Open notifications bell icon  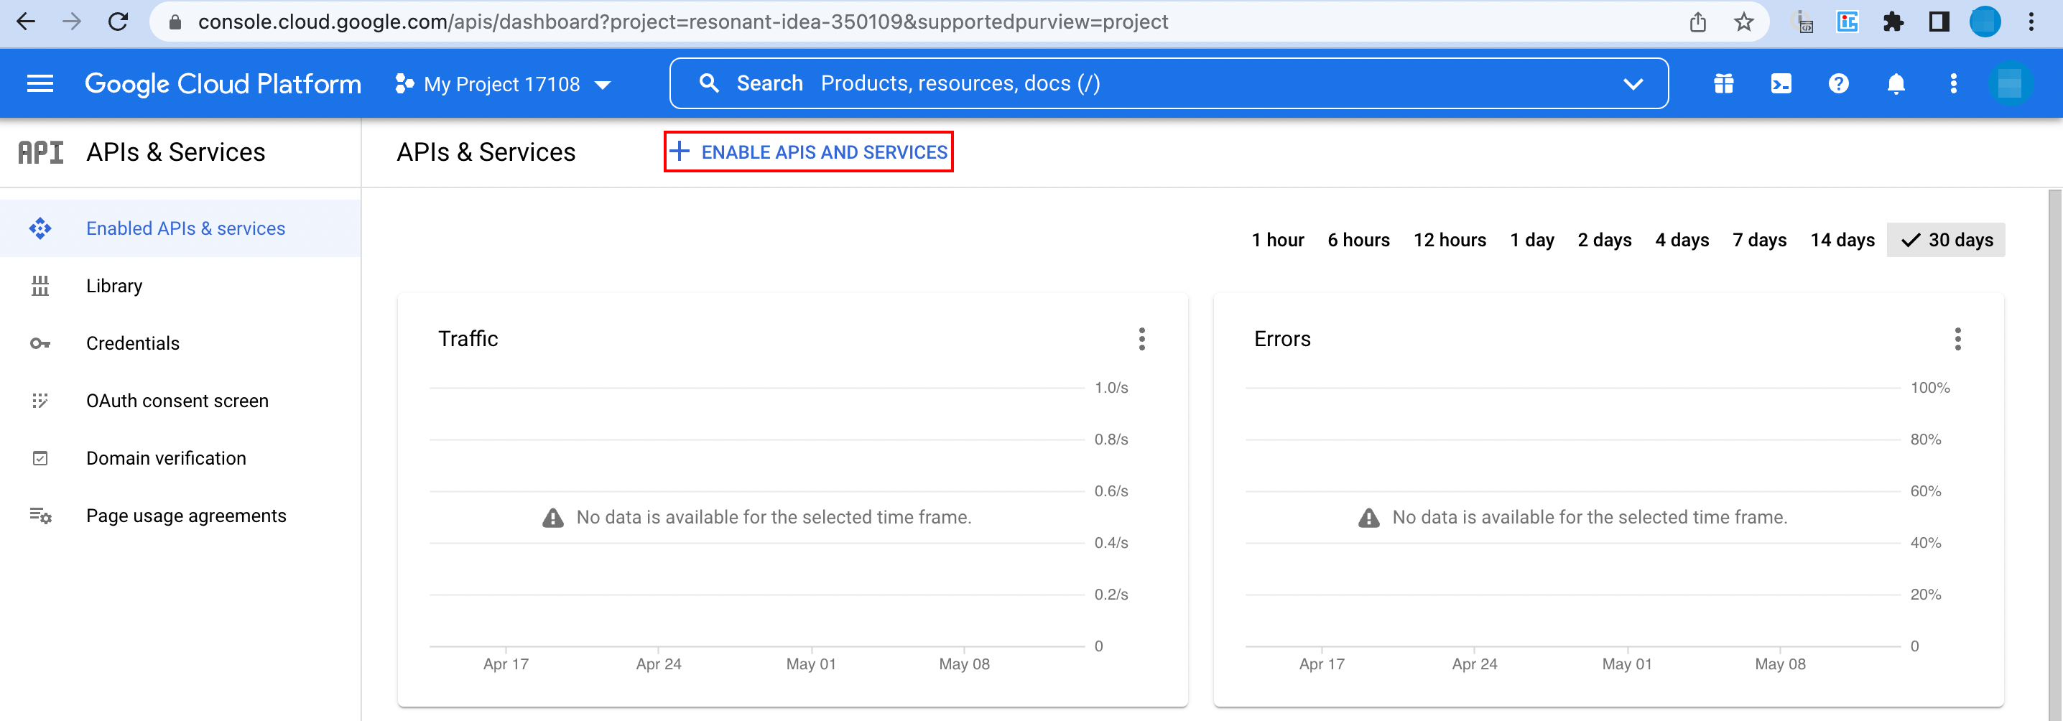pos(1896,83)
